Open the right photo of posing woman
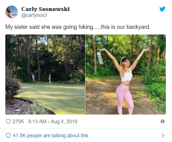172x142 pixels. click(125, 74)
